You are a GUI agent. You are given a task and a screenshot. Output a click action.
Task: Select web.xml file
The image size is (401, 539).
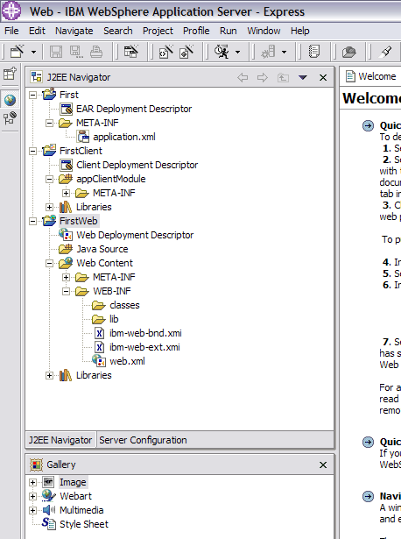point(127,362)
